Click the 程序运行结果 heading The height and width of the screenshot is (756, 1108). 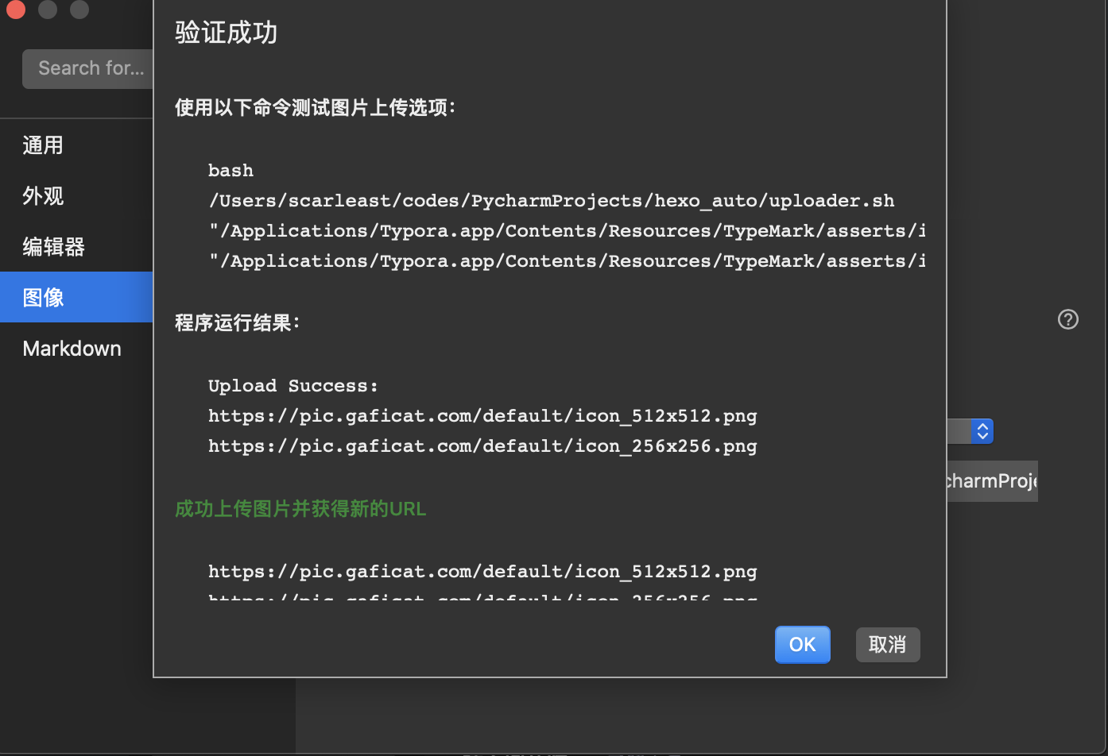[x=237, y=322]
